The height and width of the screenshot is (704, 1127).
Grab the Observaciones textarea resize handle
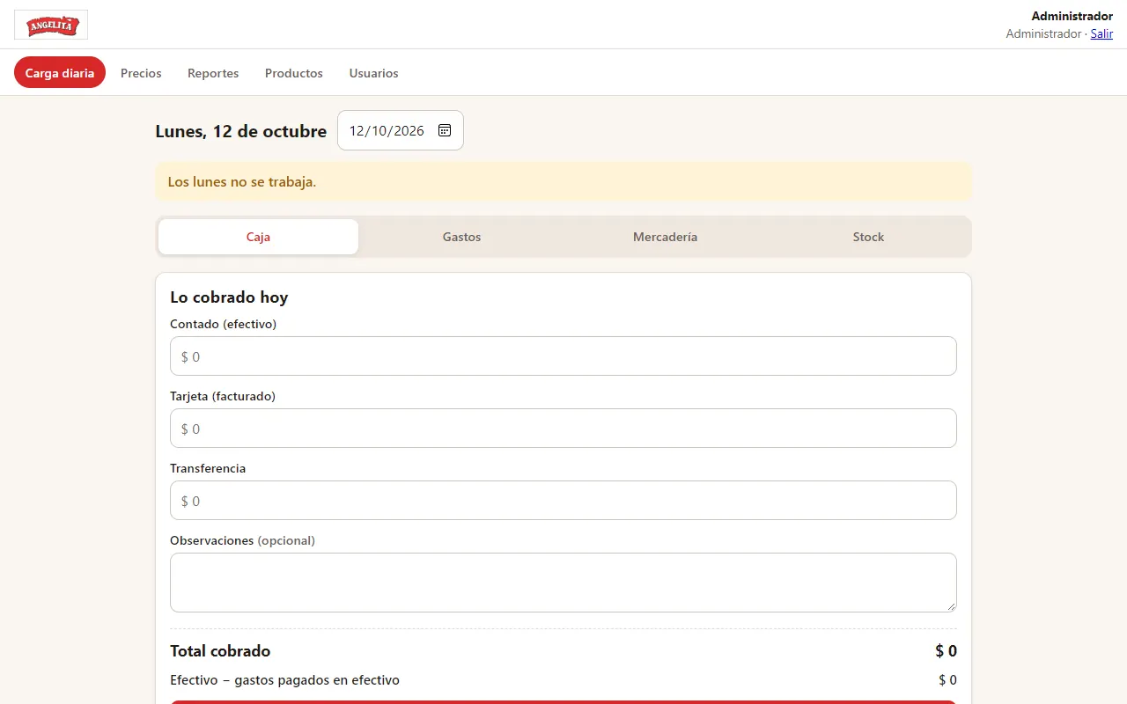pos(951,606)
